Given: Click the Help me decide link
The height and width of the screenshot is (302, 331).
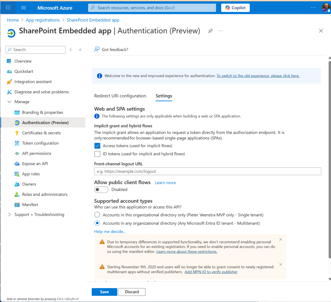Looking at the screenshot, I should pos(110,232).
